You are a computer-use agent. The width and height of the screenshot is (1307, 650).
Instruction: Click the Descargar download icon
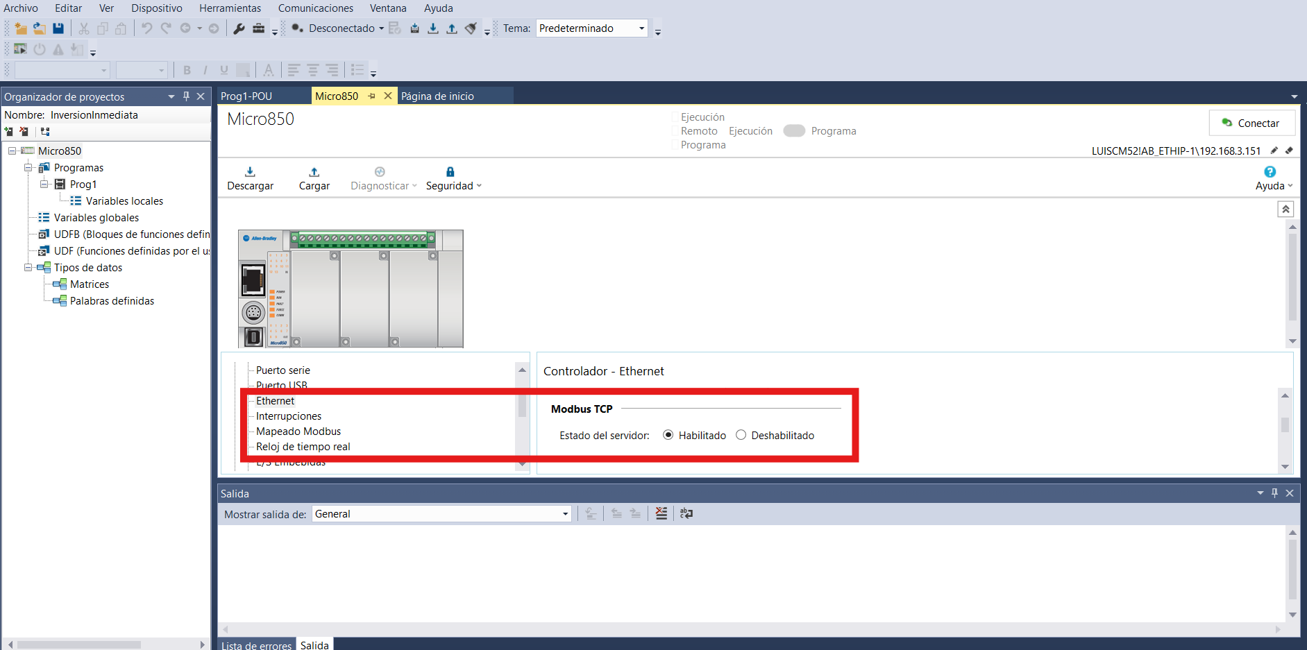[x=250, y=171]
